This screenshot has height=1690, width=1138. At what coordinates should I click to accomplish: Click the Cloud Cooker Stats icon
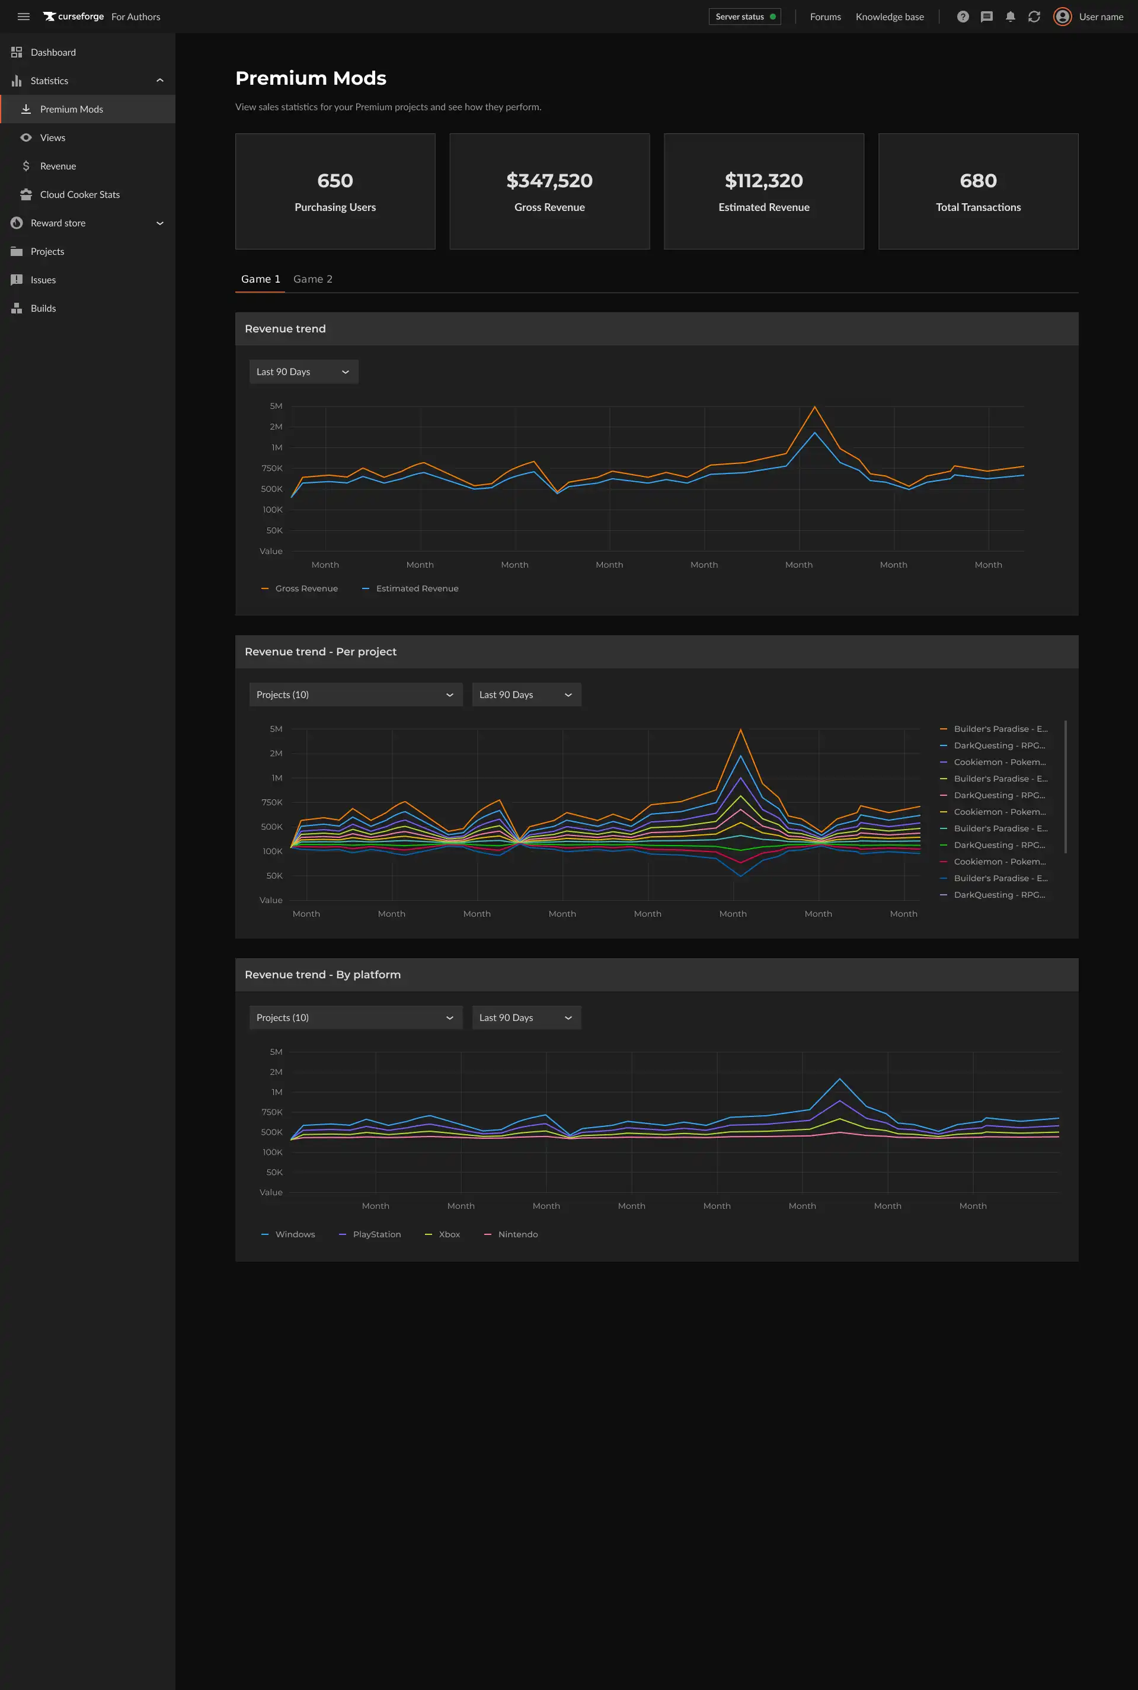tap(26, 194)
